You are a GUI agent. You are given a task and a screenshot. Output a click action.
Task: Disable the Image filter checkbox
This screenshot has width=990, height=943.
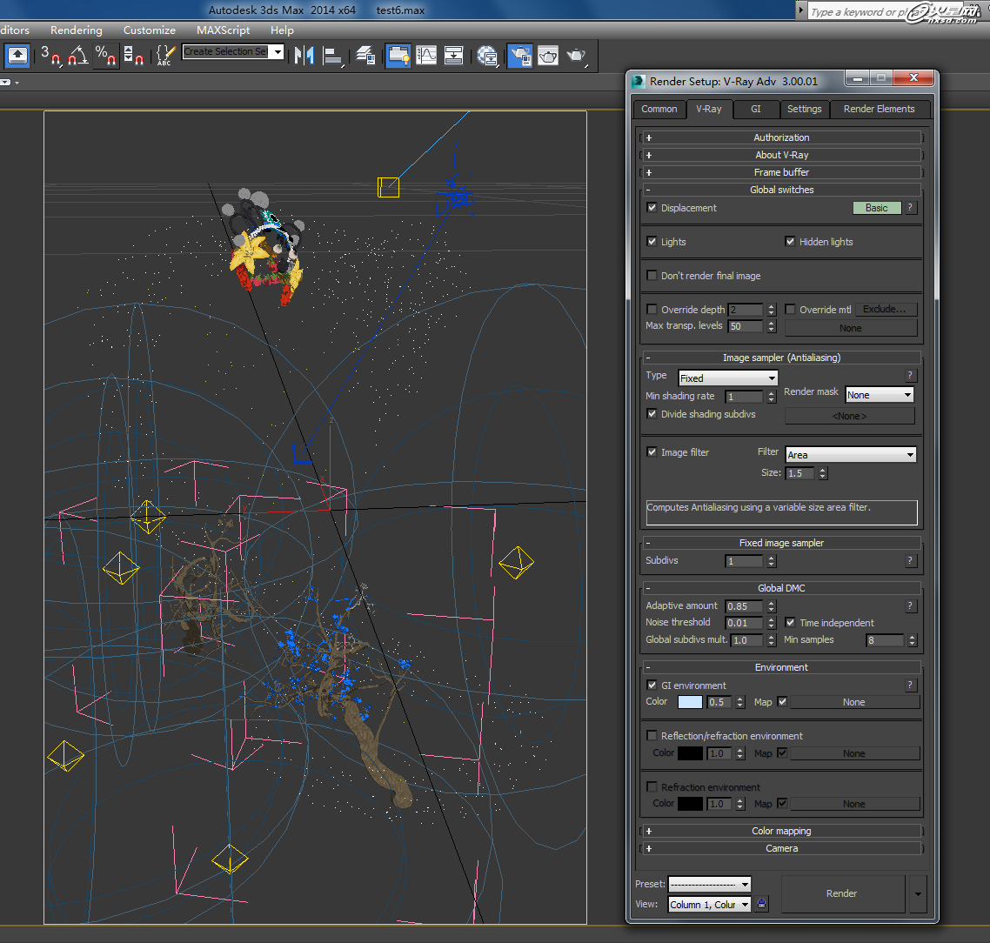click(x=652, y=452)
